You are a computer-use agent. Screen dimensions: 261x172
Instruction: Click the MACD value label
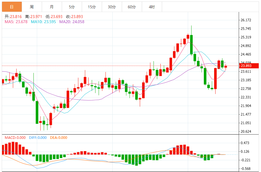point(15,138)
